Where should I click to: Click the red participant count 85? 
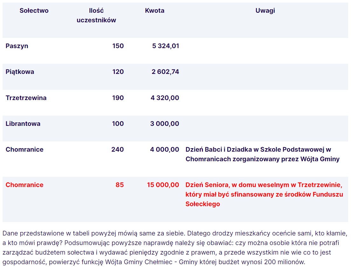(x=120, y=185)
